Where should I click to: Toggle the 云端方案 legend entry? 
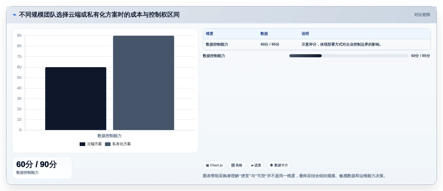click(91, 144)
